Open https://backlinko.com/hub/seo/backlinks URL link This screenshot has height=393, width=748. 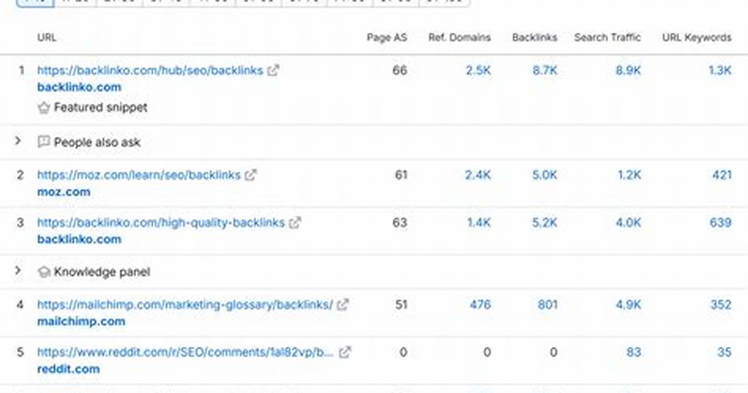point(150,70)
